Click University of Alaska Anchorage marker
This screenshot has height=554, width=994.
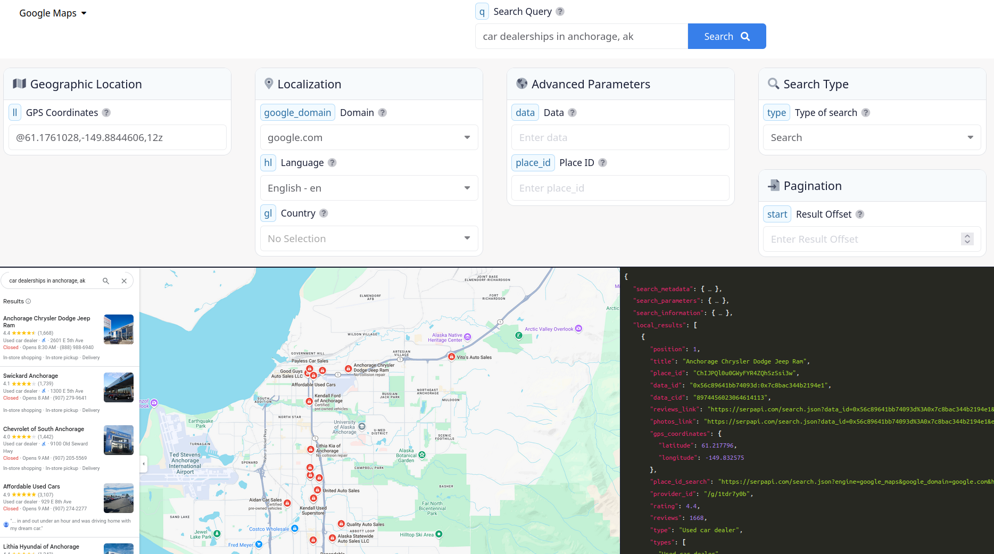[362, 426]
